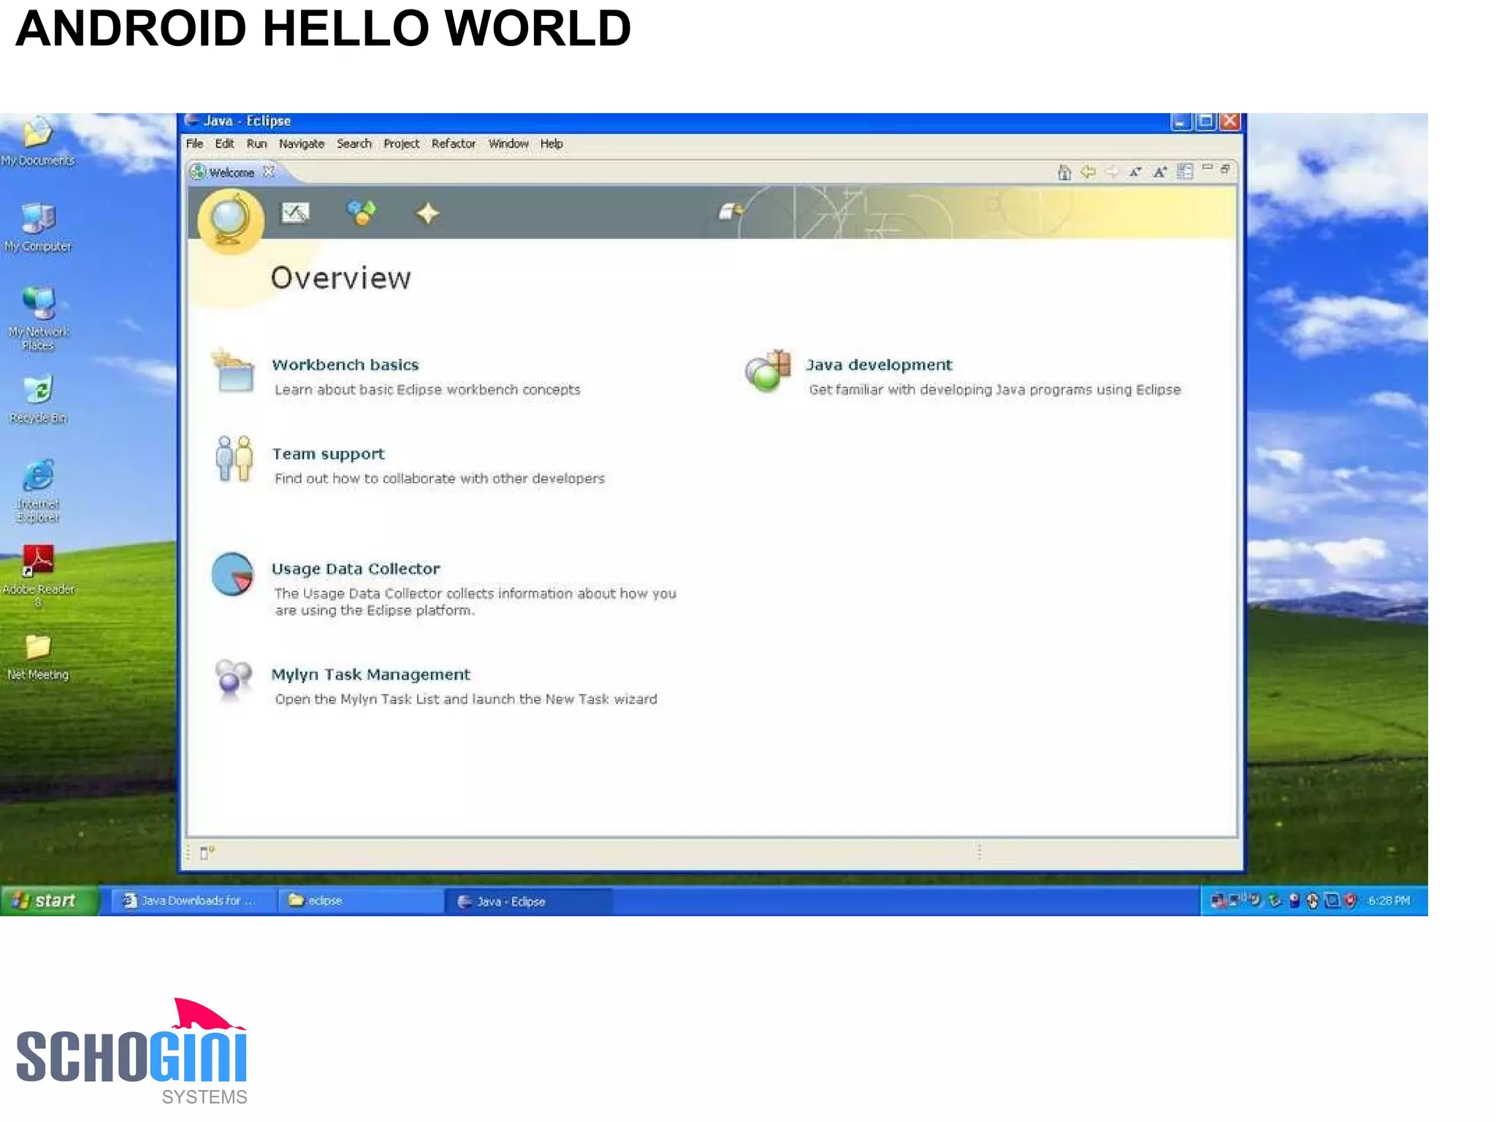The height and width of the screenshot is (1122, 1496).
Task: Close the Java - Eclipse window
Action: (x=1230, y=121)
